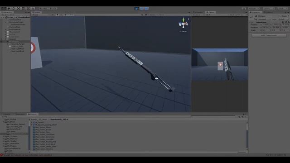
Task: Click the scene orientation gizmo
Action: (x=183, y=24)
